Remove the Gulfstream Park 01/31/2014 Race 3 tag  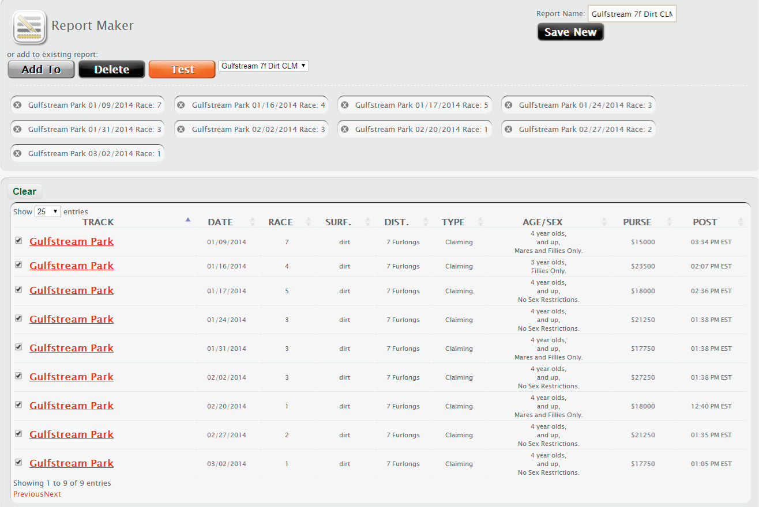click(17, 129)
